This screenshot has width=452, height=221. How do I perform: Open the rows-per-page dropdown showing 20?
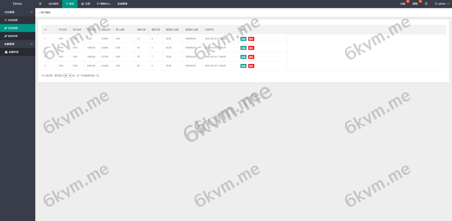click(68, 76)
